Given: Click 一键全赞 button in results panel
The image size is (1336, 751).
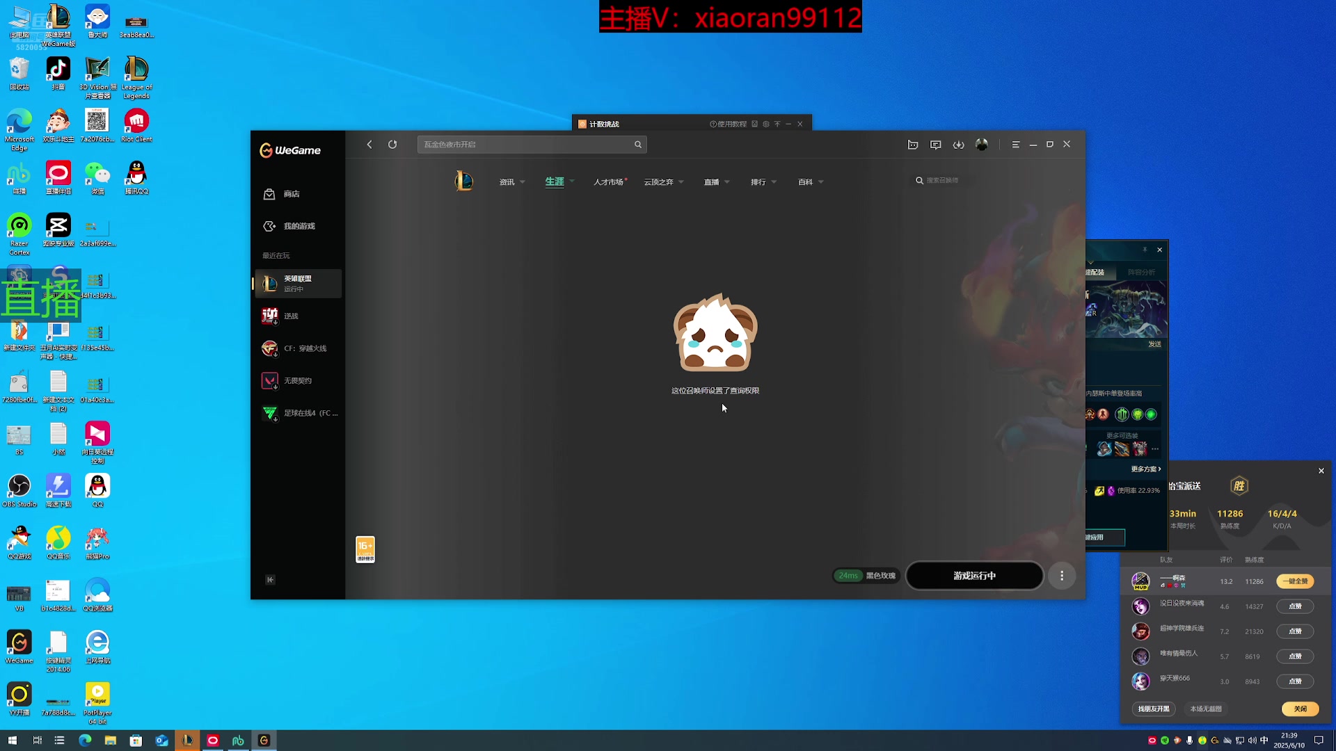Looking at the screenshot, I should (1295, 581).
